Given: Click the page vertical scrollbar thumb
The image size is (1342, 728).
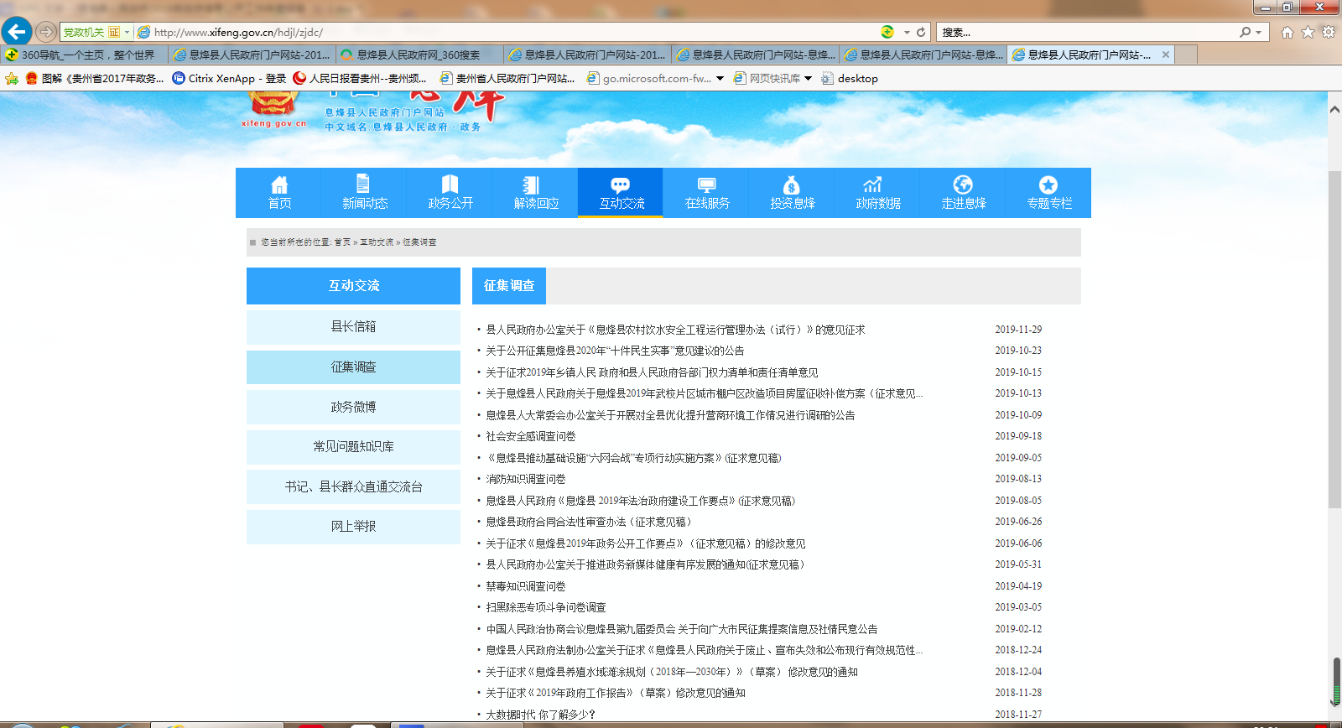Looking at the screenshot, I should (x=1334, y=335).
